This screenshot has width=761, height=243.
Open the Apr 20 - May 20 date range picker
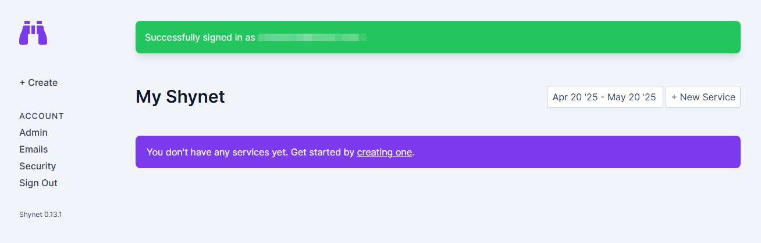coord(604,97)
